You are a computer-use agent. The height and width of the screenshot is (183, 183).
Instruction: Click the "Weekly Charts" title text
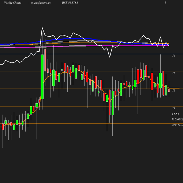pos(12,3)
